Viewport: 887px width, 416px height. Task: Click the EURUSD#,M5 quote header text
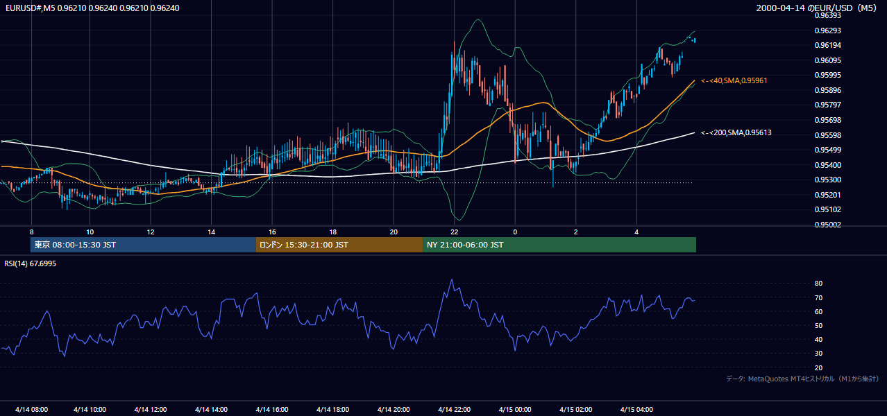[x=92, y=8]
